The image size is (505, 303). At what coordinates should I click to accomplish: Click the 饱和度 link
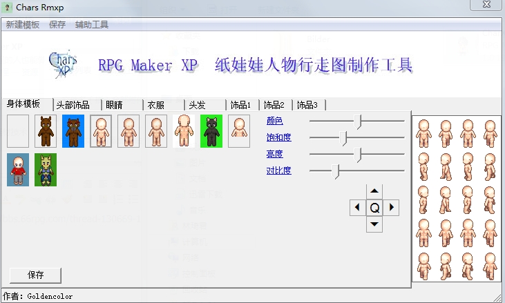(x=279, y=137)
